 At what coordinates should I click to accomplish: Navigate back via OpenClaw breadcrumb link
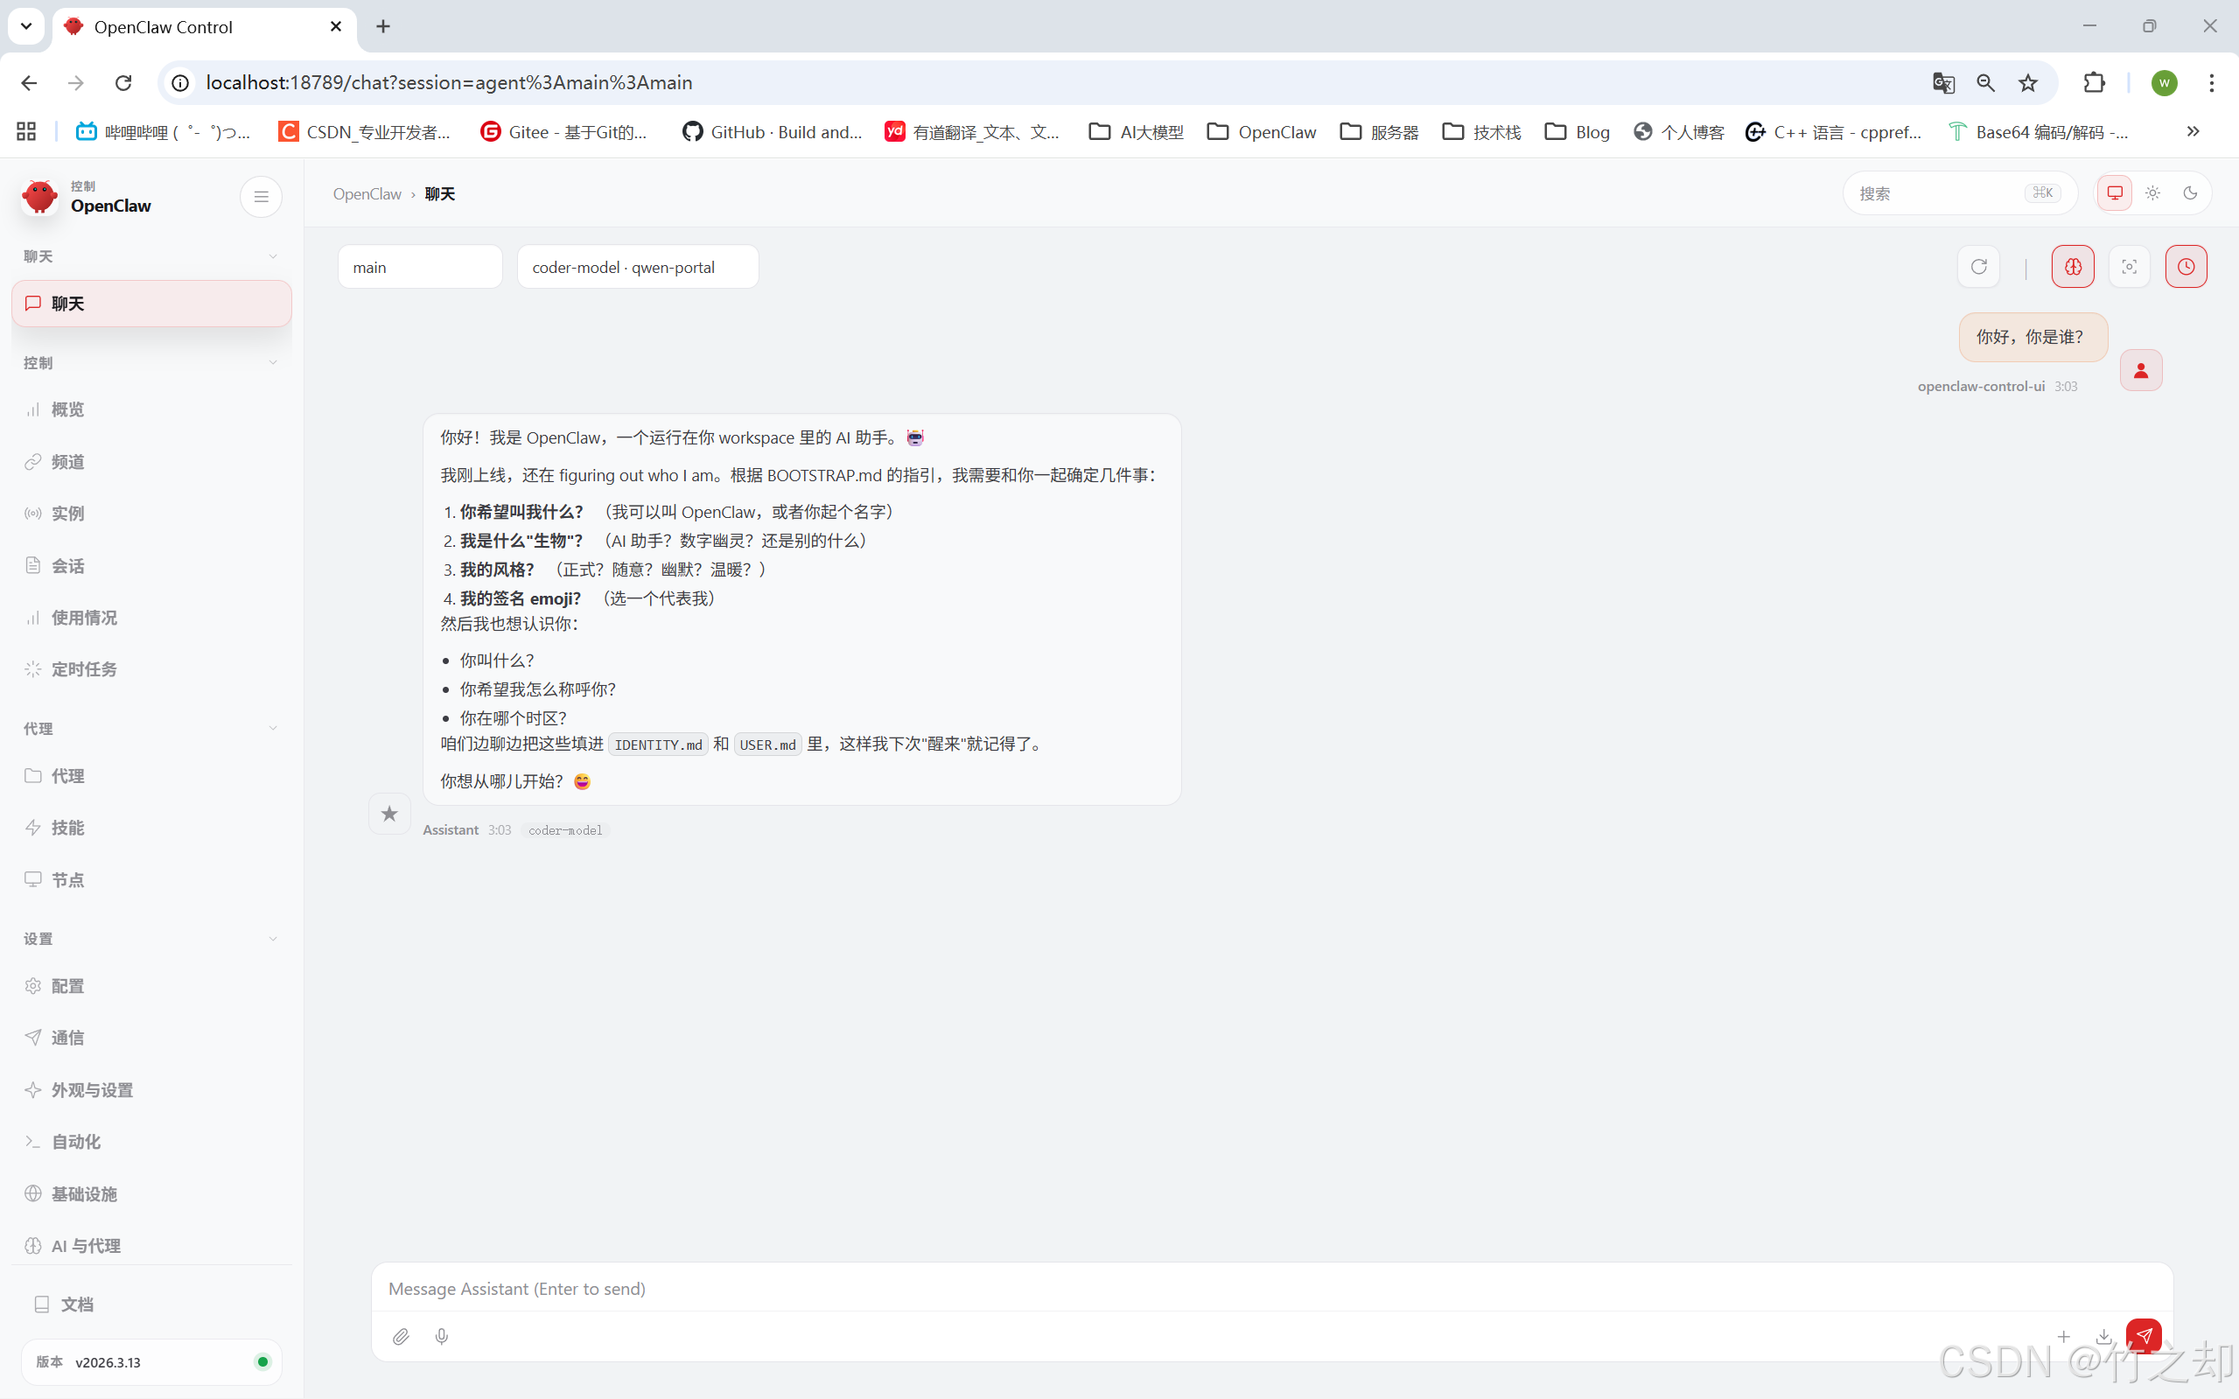(x=367, y=193)
